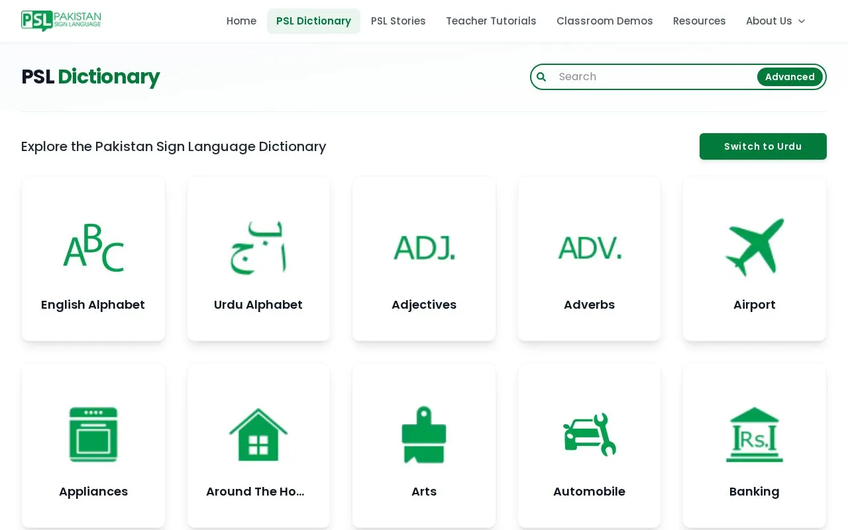
Task: Choose the Banking Rs. building icon
Action: 755,435
